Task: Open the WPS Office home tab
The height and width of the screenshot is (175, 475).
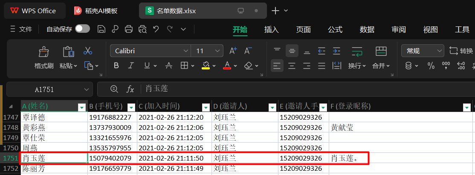Action: click(x=35, y=11)
